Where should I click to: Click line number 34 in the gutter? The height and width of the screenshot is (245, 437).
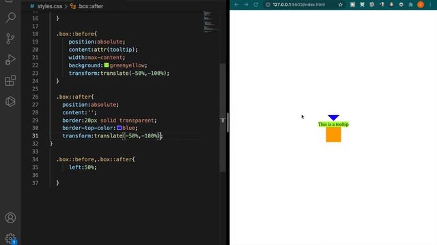point(35,159)
